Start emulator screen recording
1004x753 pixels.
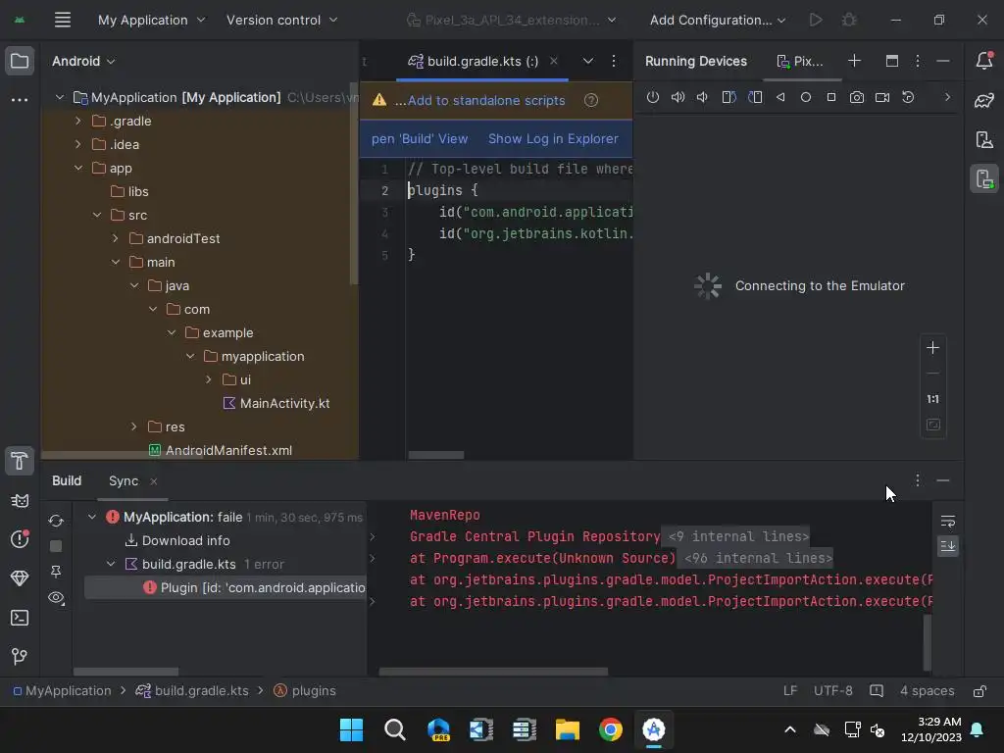882,97
